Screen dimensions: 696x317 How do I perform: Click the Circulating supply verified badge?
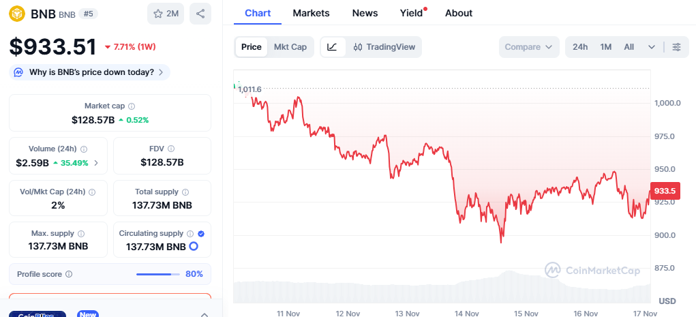(x=200, y=234)
